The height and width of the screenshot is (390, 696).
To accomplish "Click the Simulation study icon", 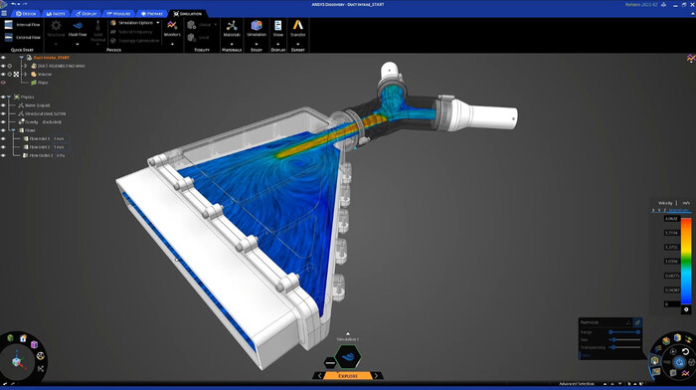I will coord(257,27).
